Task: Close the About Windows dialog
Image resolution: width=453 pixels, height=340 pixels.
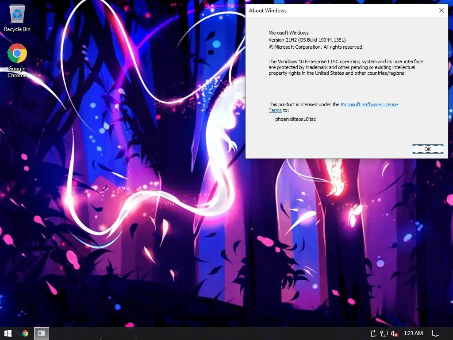Action: (x=441, y=11)
